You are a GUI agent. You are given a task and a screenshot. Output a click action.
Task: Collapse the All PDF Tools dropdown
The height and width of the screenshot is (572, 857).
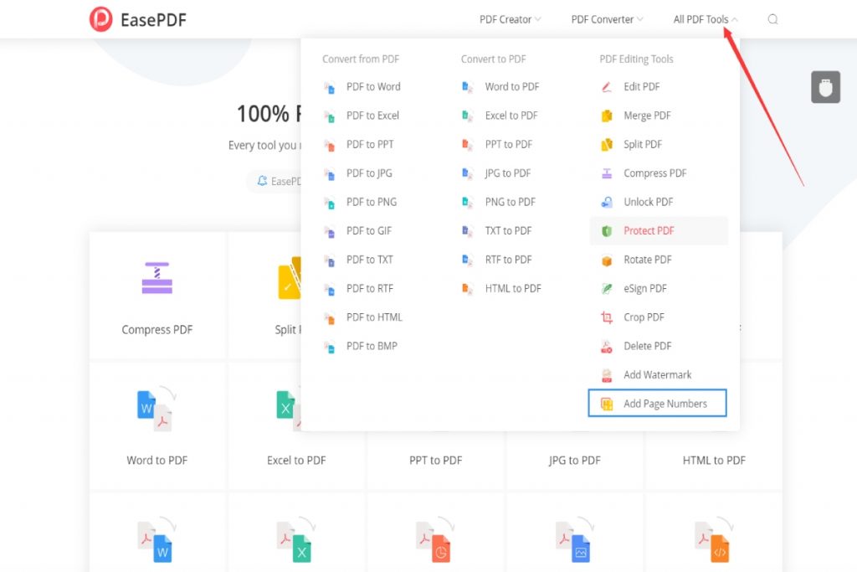click(706, 19)
